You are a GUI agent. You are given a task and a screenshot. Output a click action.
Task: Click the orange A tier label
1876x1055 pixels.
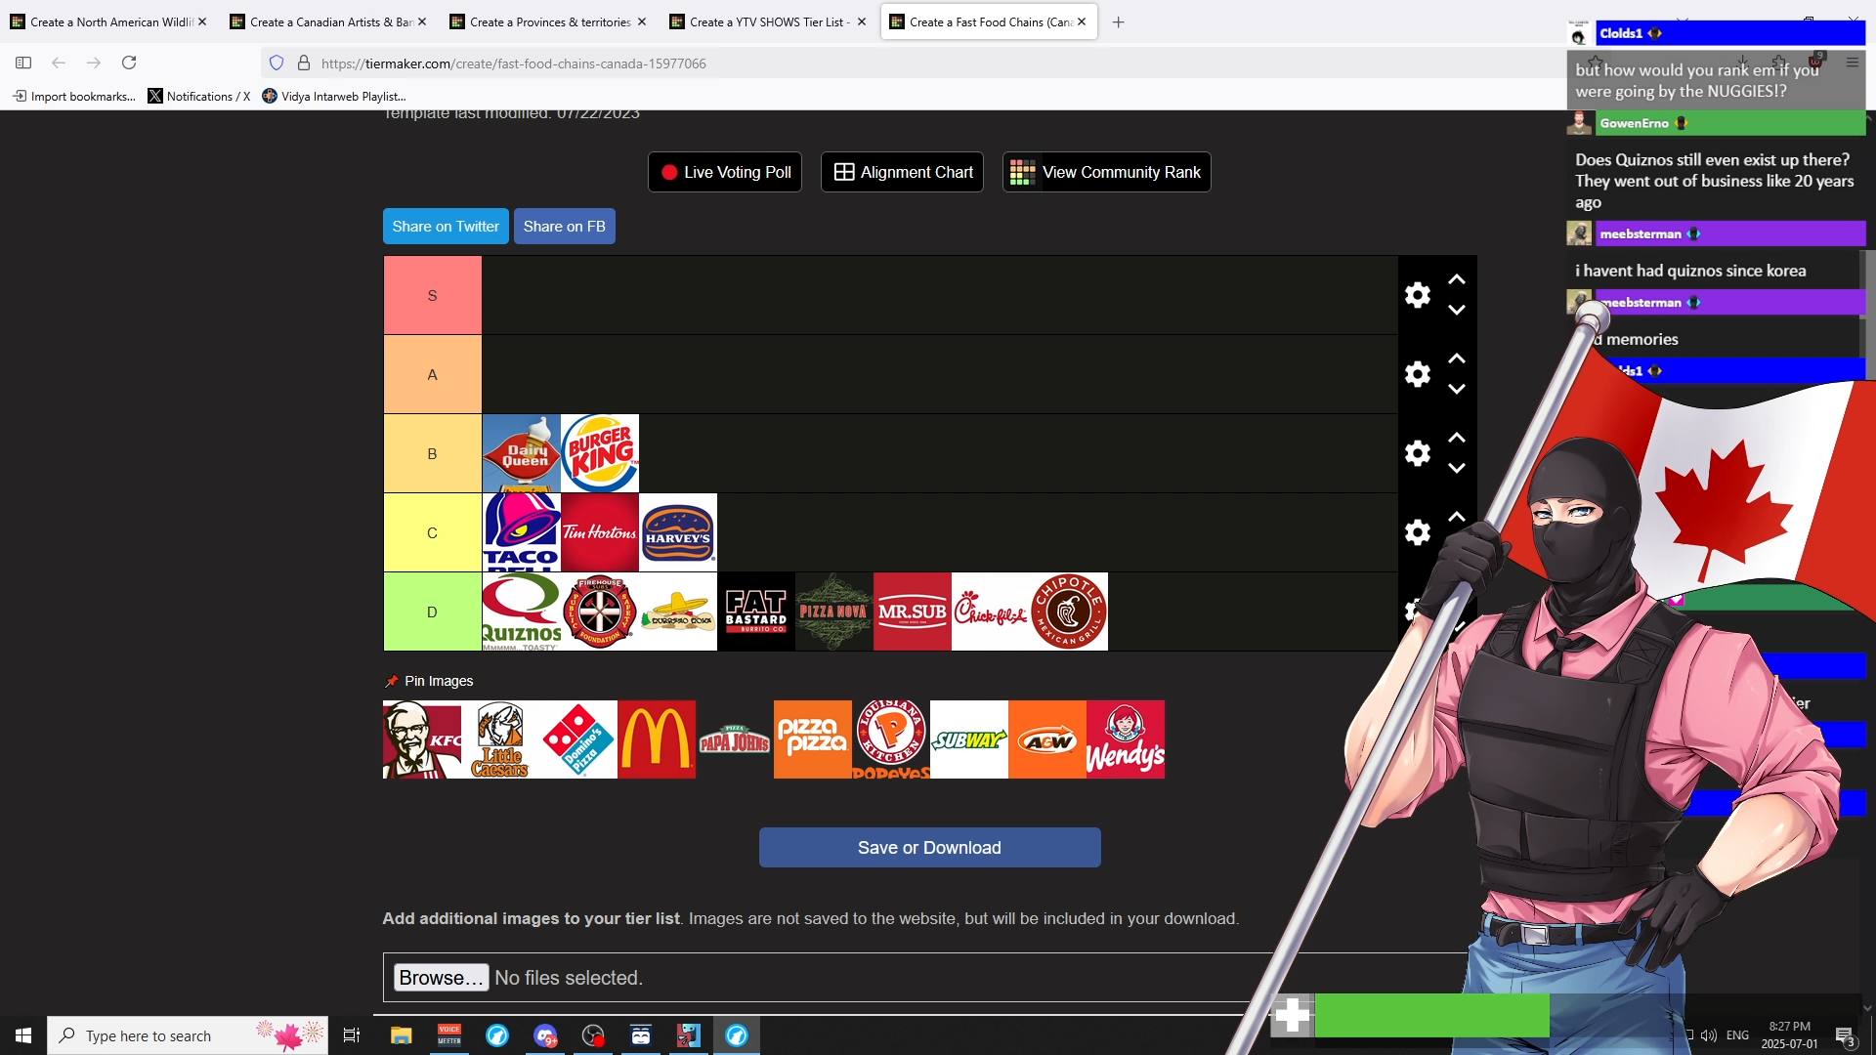coord(433,374)
